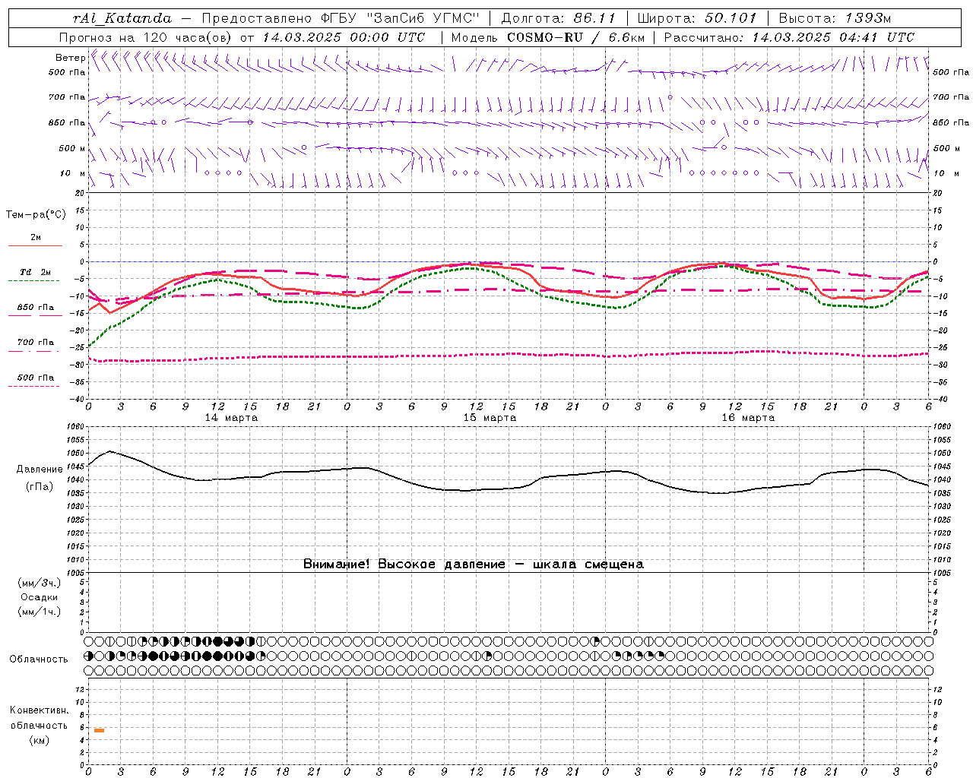Click the 2м temperature legend line sample
The width and height of the screenshot is (973, 778).
[35, 245]
